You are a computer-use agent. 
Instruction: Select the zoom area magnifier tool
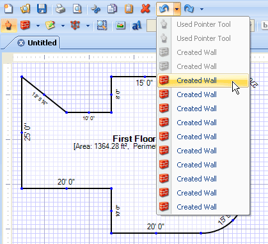click(x=102, y=26)
